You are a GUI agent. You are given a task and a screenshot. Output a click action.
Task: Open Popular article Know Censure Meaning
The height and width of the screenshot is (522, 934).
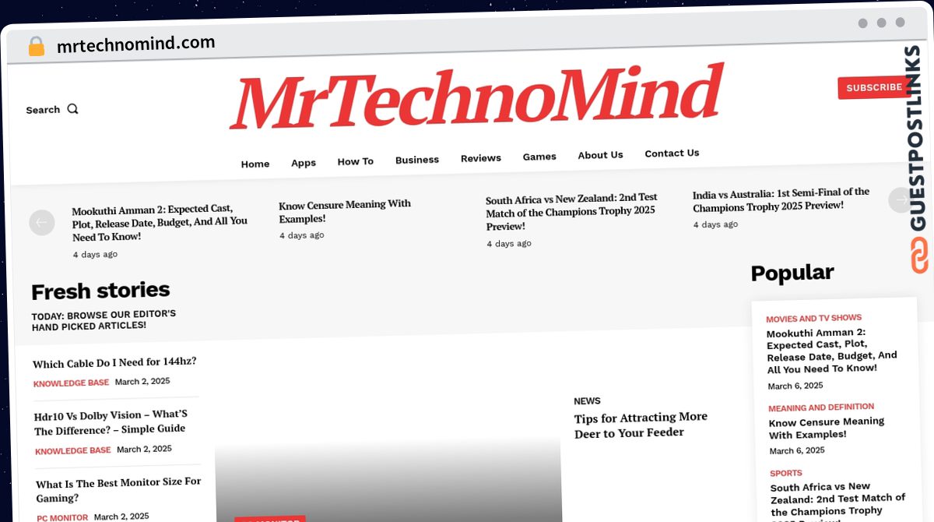pos(827,428)
